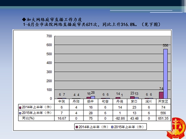Viewport: 186px width, 139px height.
Task: Click the 74 bar for 开发区
Action: tap(161, 95)
